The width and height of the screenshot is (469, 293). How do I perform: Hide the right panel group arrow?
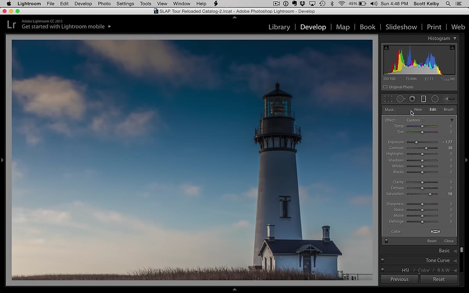click(x=466, y=160)
